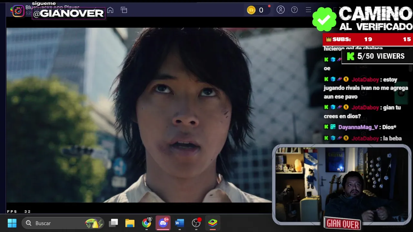Go to the BlueStacks home screen icon
Image resolution: width=413 pixels, height=232 pixels.
pos(110,10)
